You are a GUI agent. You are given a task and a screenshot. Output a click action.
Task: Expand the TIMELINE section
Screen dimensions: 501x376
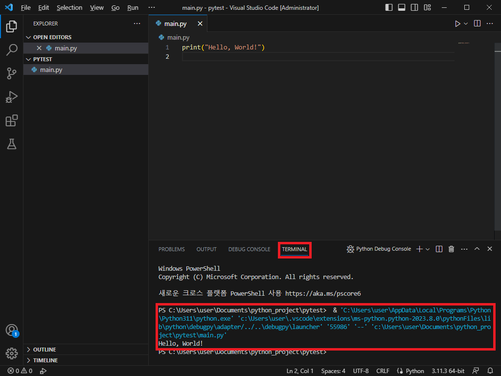click(45, 360)
